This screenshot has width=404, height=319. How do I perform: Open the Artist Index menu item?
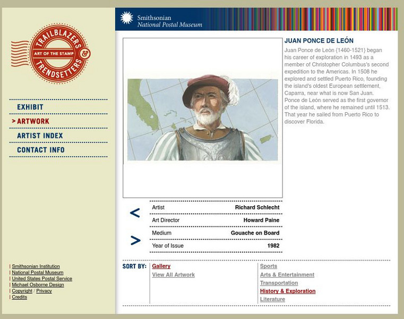point(40,136)
